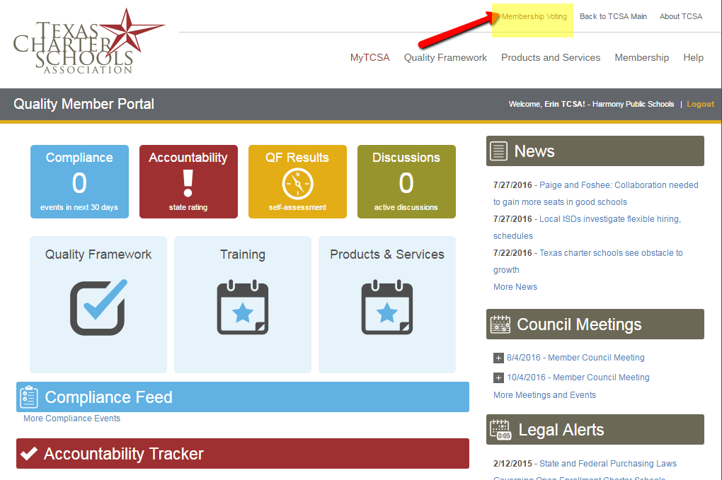
Task: Open the Quality Framework navigation menu
Action: 445,57
